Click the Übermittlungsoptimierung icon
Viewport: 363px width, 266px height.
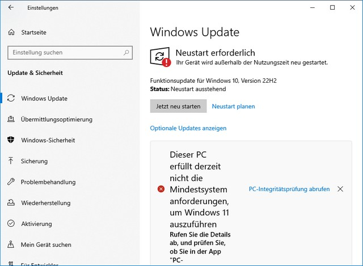pos(11,119)
